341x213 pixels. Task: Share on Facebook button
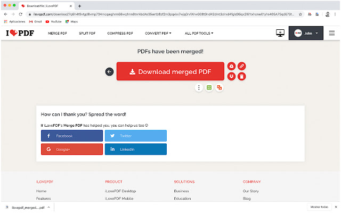tap(72, 136)
